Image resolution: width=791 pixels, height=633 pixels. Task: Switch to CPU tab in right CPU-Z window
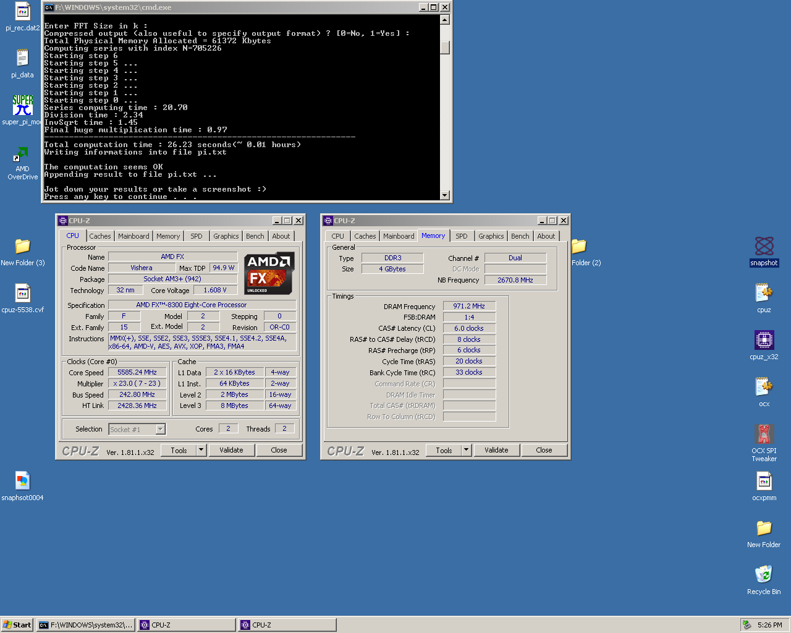point(337,236)
